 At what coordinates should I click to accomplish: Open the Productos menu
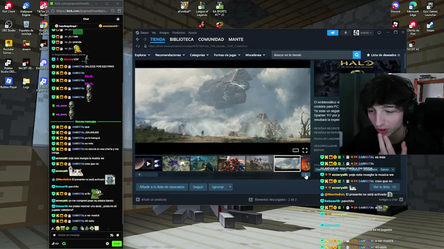[x=179, y=33]
